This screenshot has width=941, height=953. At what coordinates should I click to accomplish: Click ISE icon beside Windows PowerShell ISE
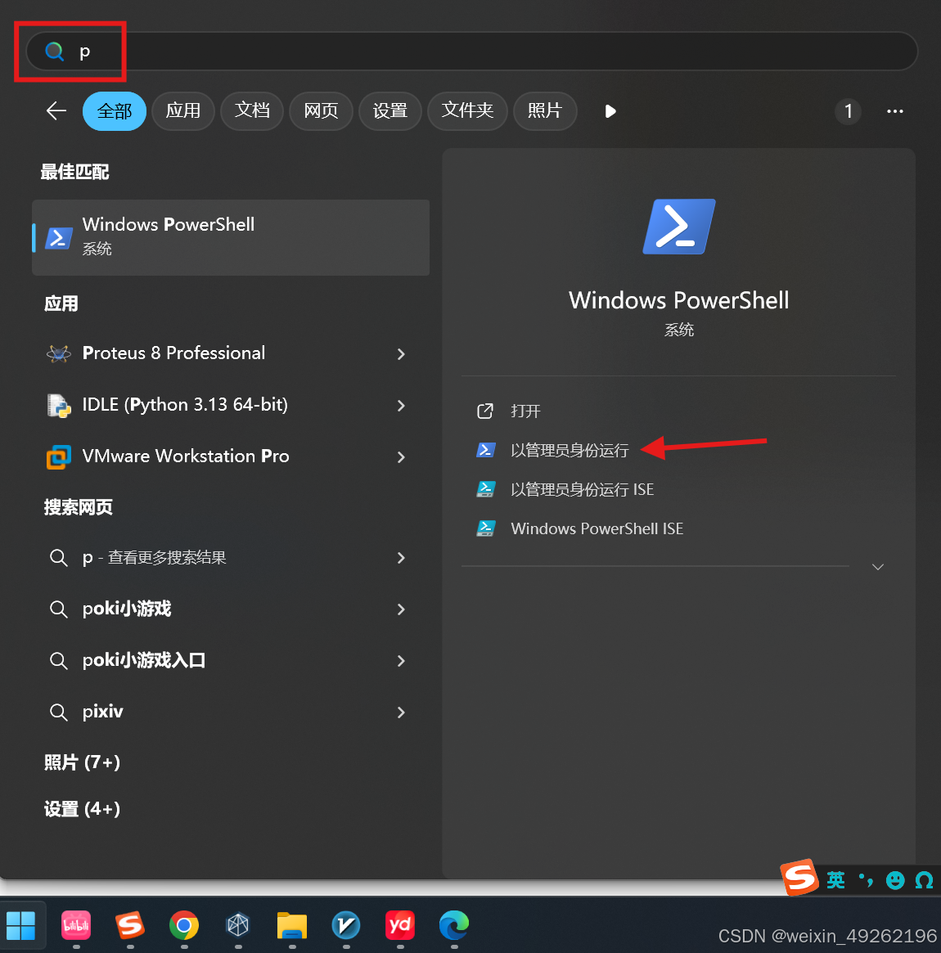click(485, 528)
